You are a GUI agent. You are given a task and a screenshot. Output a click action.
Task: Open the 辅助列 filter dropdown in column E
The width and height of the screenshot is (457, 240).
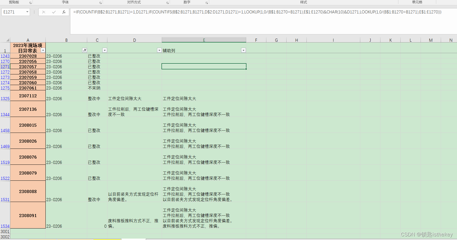[x=243, y=50]
